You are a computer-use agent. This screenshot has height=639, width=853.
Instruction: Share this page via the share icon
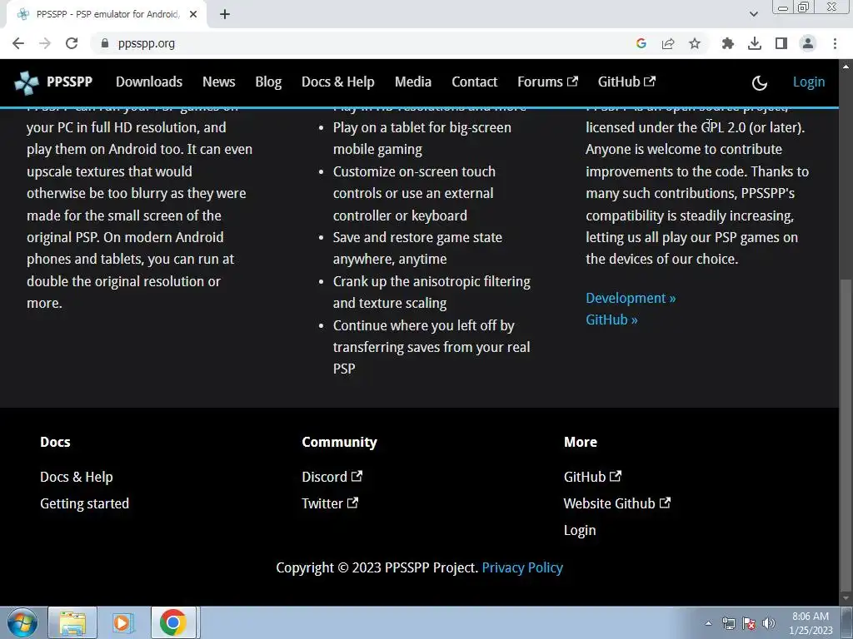tap(668, 43)
